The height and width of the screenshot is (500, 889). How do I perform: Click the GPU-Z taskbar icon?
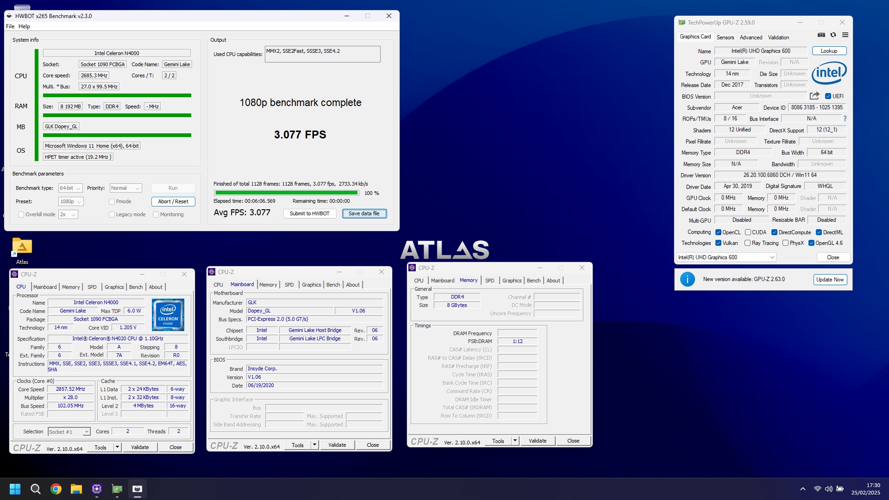click(x=117, y=489)
